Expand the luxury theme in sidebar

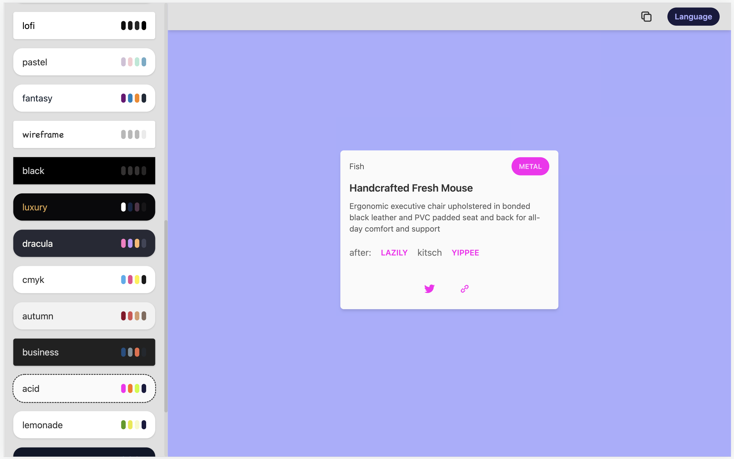pyautogui.click(x=84, y=207)
